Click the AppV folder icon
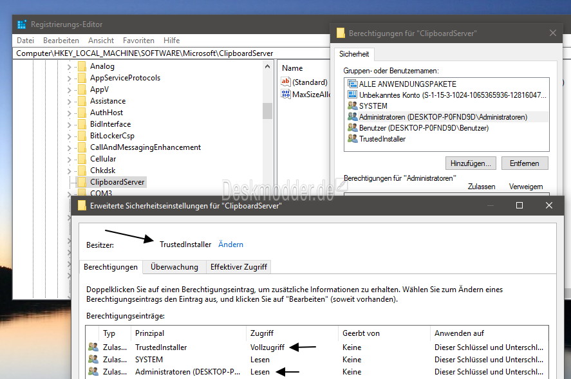Image resolution: width=571 pixels, height=379 pixels. coord(82,89)
